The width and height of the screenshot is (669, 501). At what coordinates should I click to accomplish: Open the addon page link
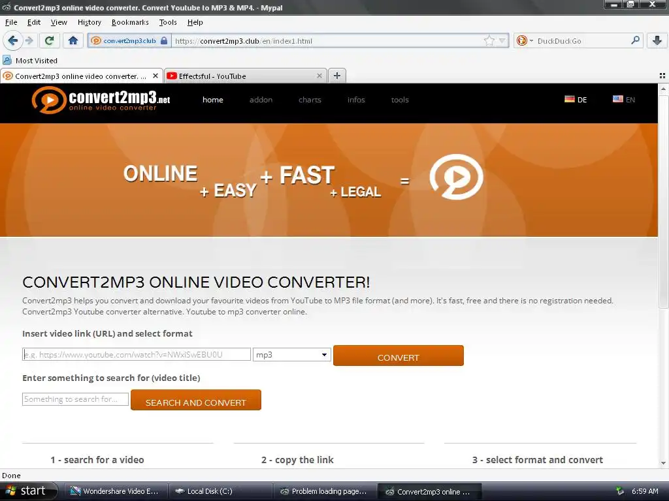point(261,100)
